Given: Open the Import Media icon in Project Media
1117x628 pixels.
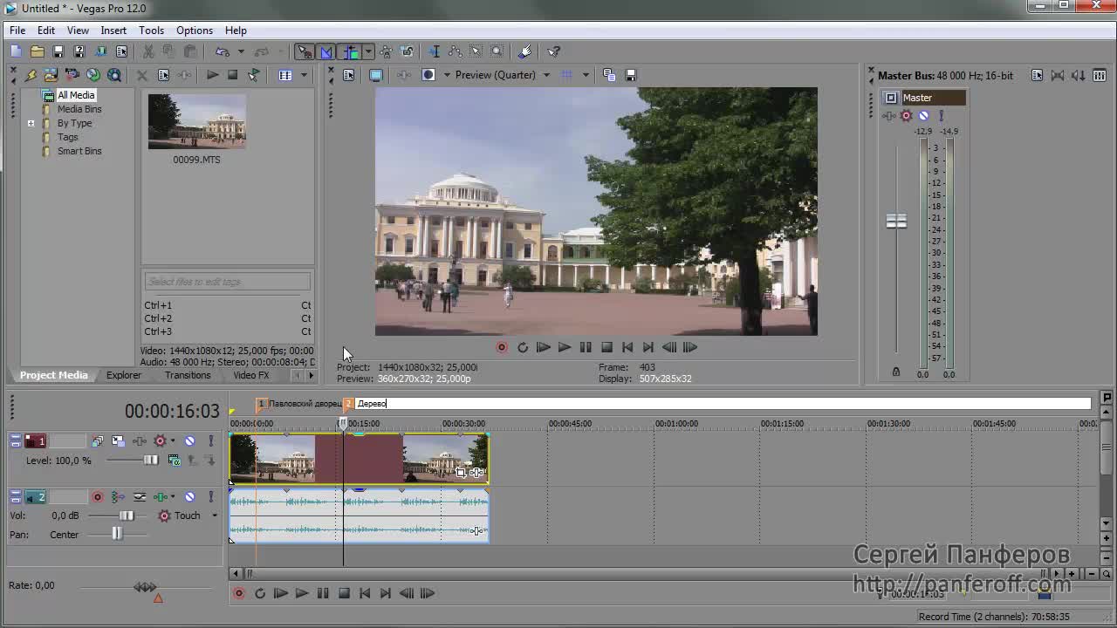Looking at the screenshot, I should coord(51,75).
